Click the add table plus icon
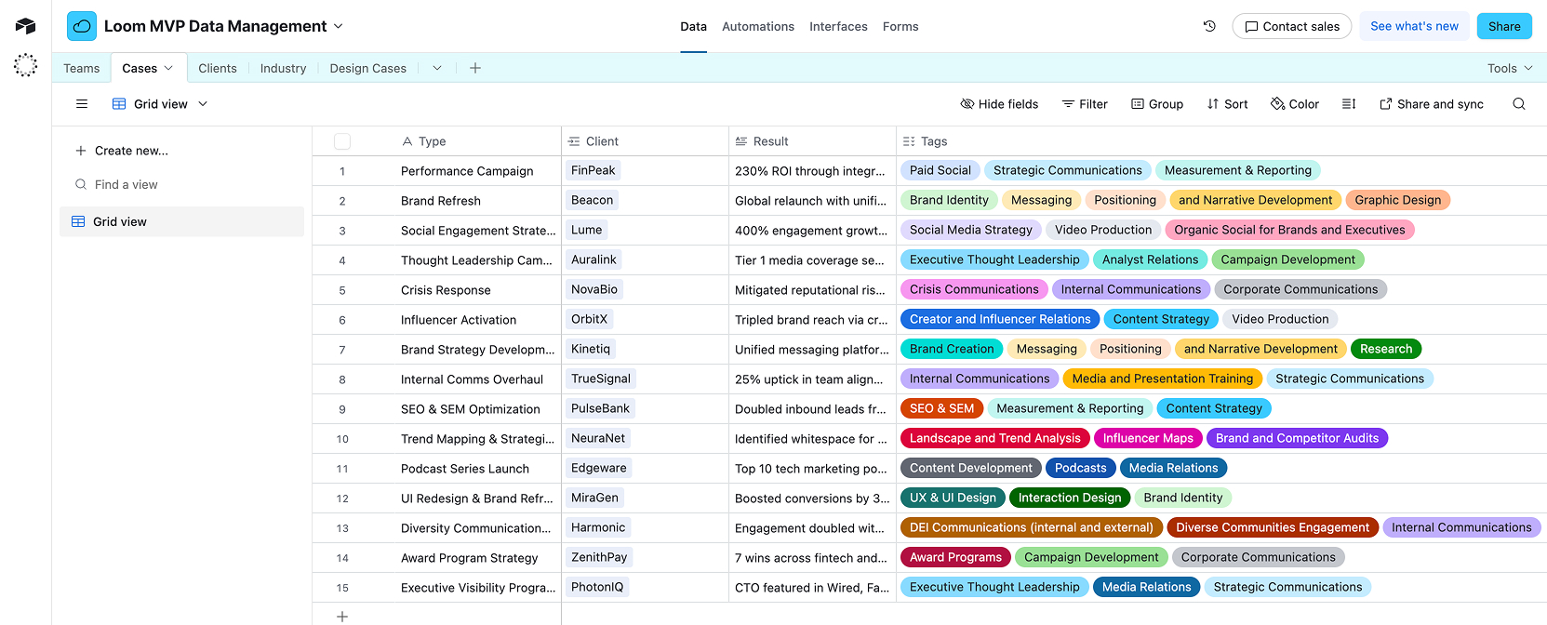Image resolution: width=1547 pixels, height=625 pixels. pos(475,68)
